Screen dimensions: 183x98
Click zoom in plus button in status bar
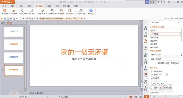(179, 97)
